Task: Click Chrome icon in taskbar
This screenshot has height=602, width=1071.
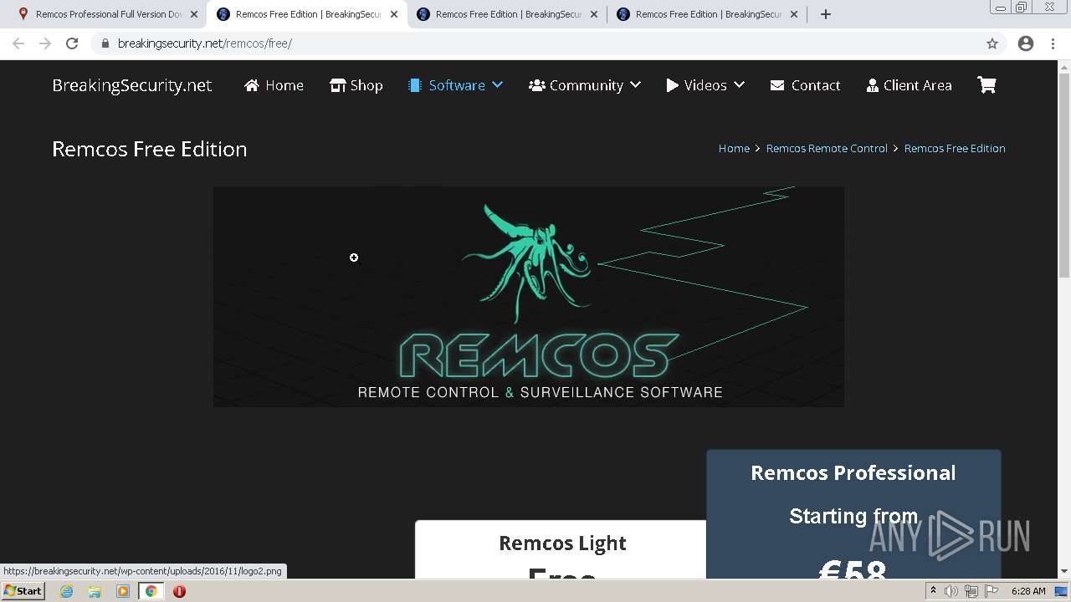Action: tap(151, 591)
